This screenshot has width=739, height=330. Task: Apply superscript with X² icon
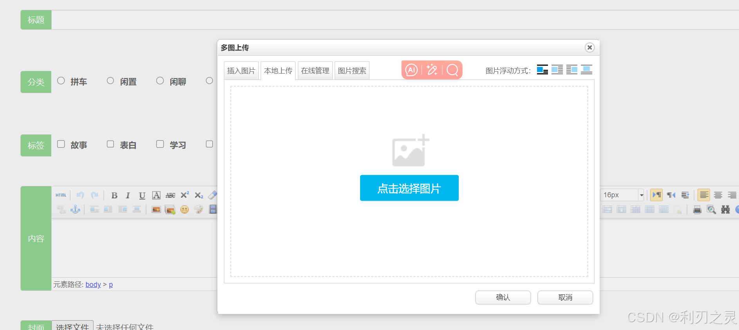coord(185,195)
